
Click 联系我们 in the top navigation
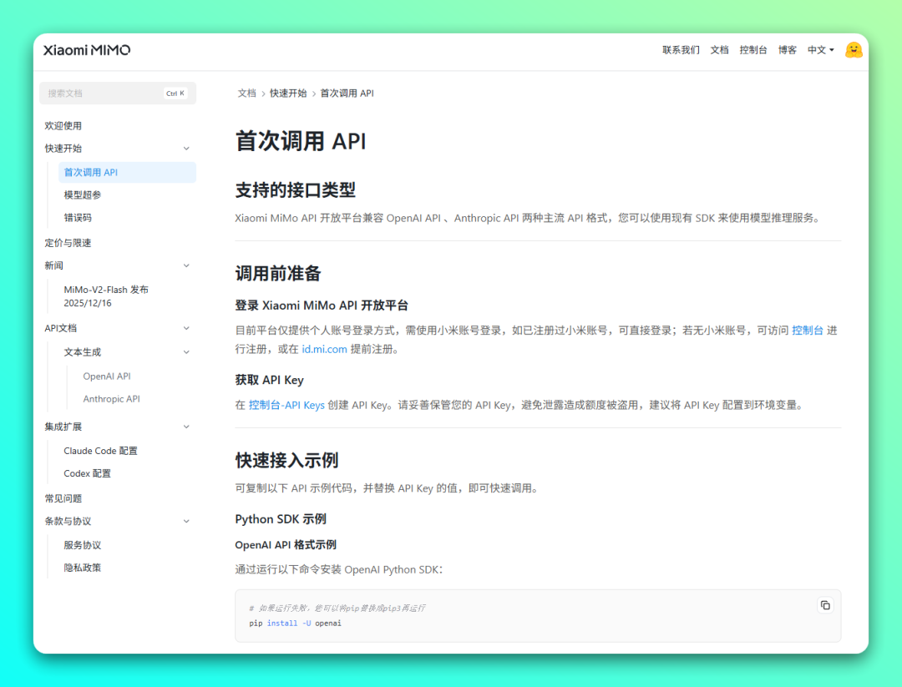point(681,50)
